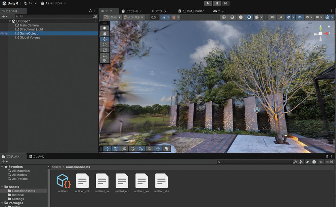Switch to the ゲーム tab
Screen dimensions: 336x207
219,11
